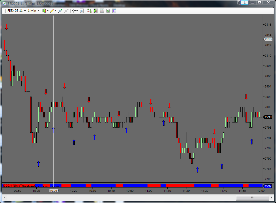Open the 1 Min interval dropdown
Image resolution: width=276 pixels, height=203 pixels.
coord(33,11)
